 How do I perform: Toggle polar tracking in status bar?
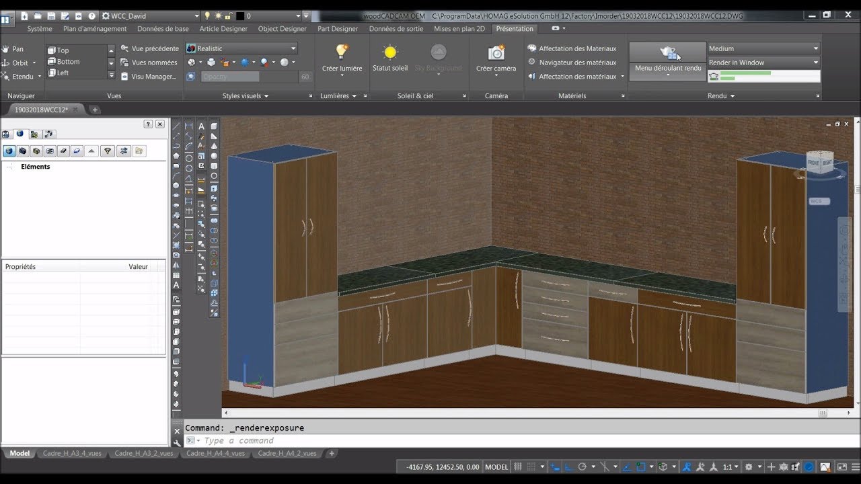click(583, 467)
